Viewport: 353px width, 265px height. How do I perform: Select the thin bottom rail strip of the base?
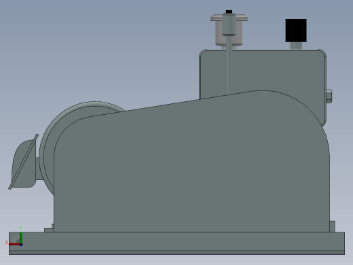coord(176,253)
